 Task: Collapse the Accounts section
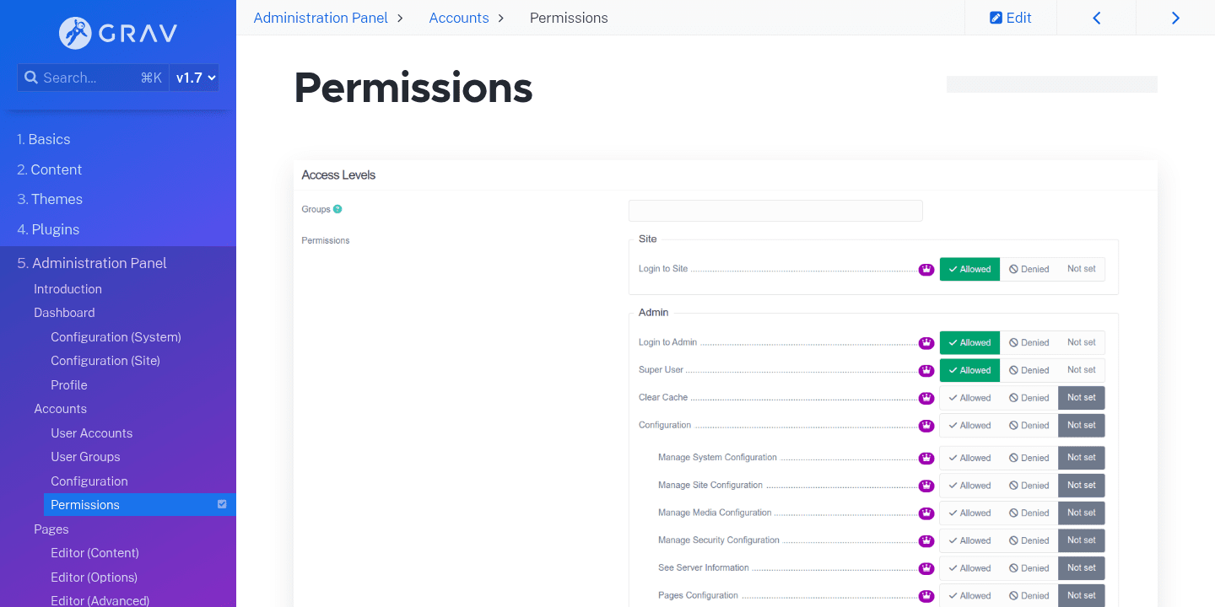[60, 408]
